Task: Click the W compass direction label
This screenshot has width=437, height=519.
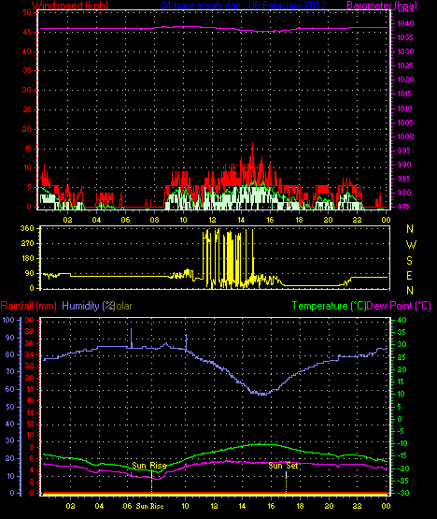Action: click(411, 245)
